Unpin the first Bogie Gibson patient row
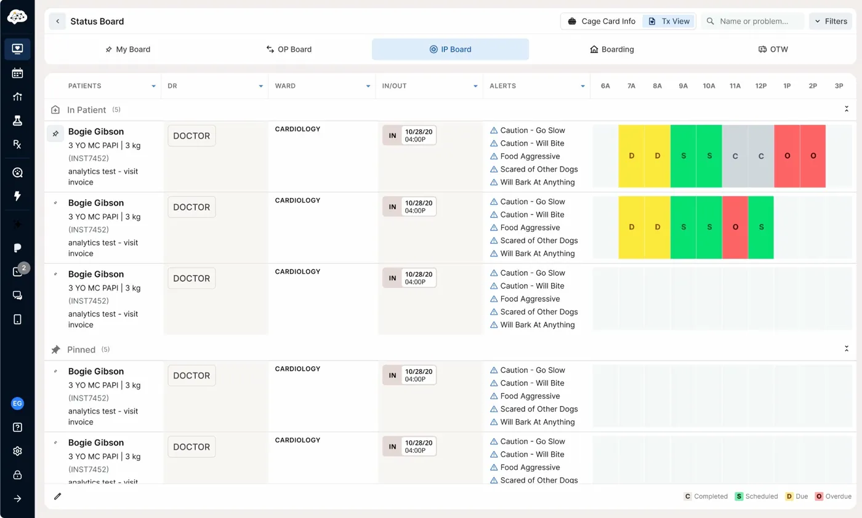This screenshot has height=518, width=862. click(x=55, y=133)
